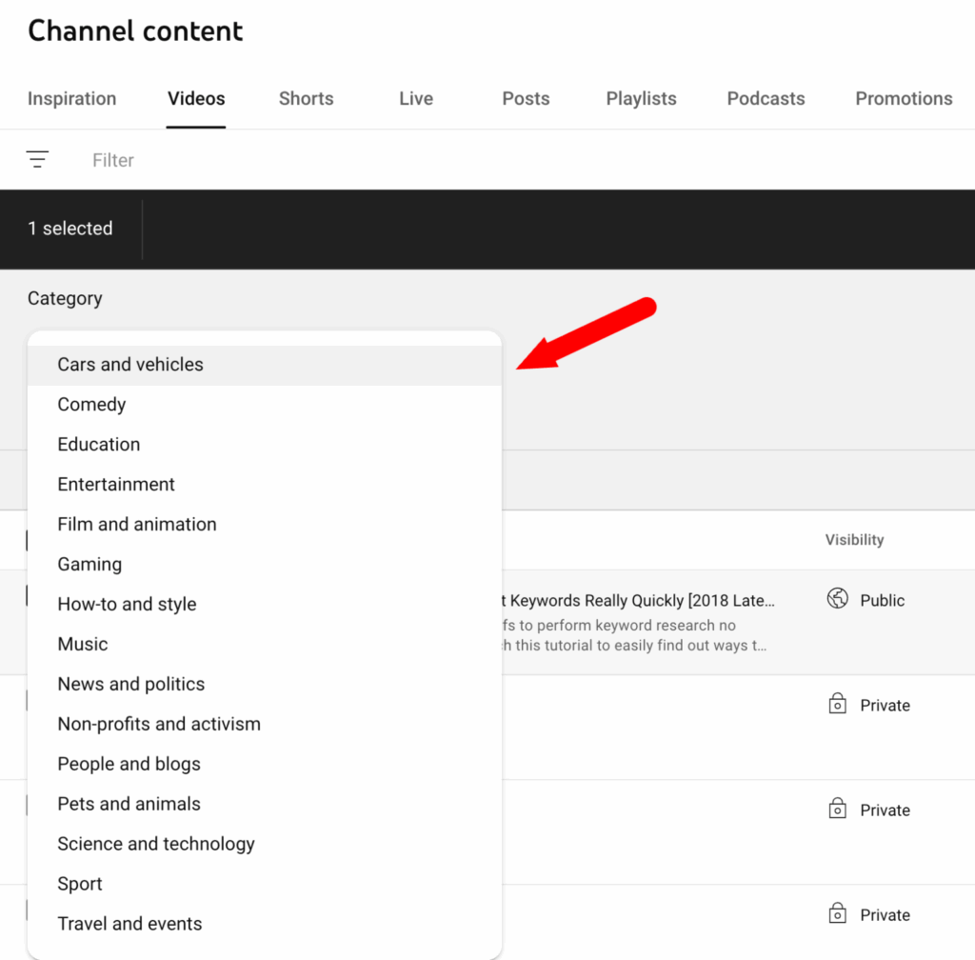Image resolution: width=975 pixels, height=960 pixels.
Task: Go to the Podcasts tab
Action: (766, 98)
